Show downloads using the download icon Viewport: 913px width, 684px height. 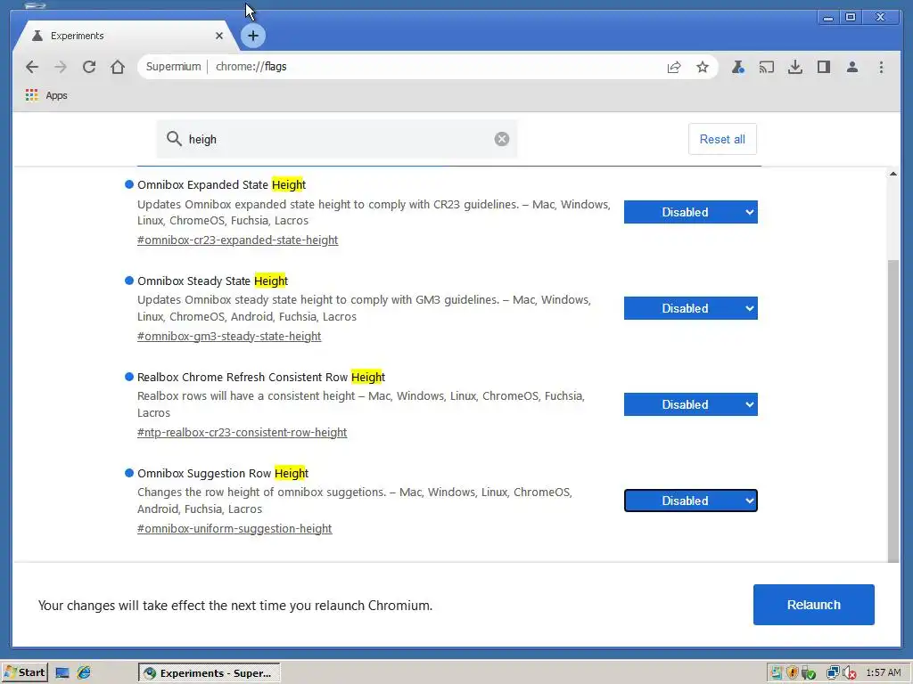794,67
